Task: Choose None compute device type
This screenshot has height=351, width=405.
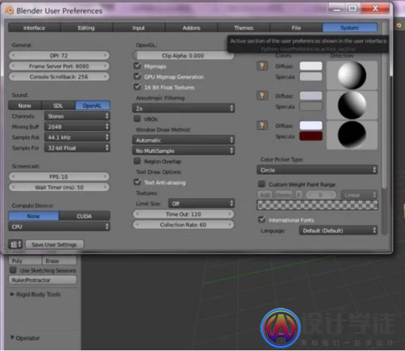Action: coord(33,216)
